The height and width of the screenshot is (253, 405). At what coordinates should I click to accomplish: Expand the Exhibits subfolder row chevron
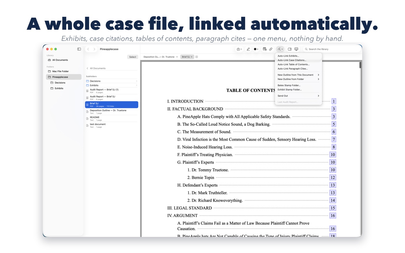pos(136,86)
